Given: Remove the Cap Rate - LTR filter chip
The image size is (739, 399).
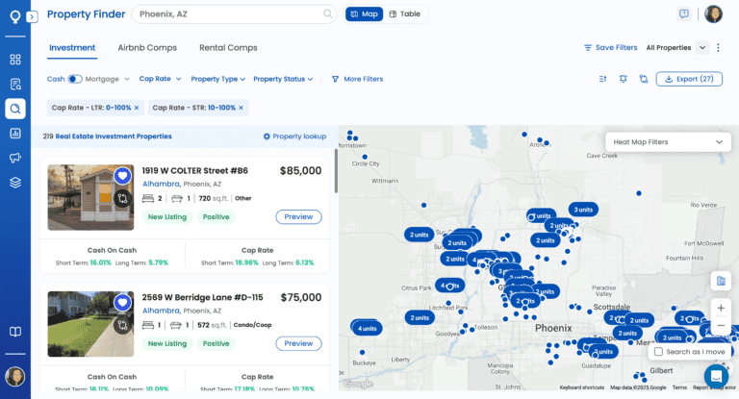Looking at the screenshot, I should tap(137, 108).
